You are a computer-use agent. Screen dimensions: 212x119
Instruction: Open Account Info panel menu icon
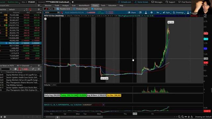pos(39,6)
